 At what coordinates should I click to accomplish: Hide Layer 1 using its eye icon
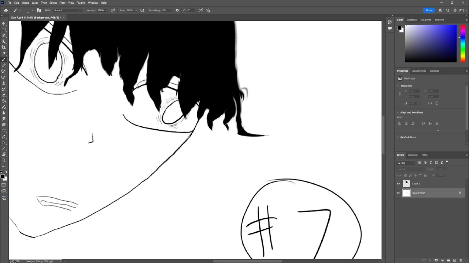[x=398, y=184]
